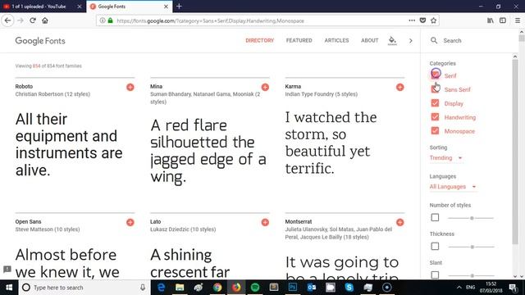The height and width of the screenshot is (295, 525).
Task: Add Lato font with plus icon
Action: pyautogui.click(x=265, y=222)
